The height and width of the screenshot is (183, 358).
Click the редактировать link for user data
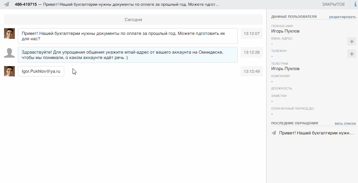342,16
